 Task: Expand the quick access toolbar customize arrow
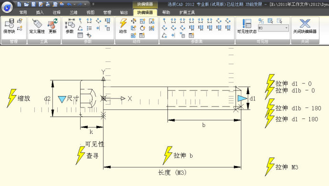tap(93, 4)
